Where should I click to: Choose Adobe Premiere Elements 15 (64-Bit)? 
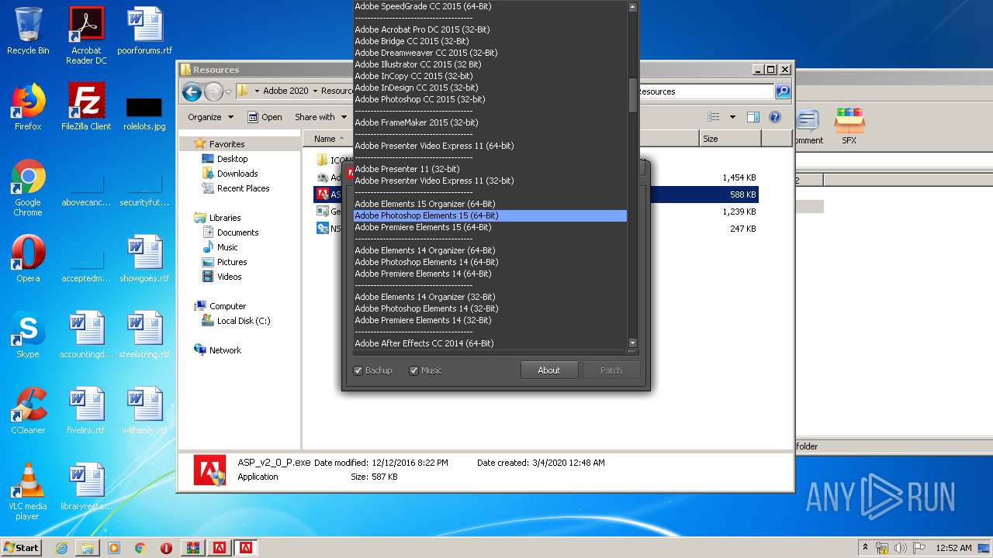490,227
